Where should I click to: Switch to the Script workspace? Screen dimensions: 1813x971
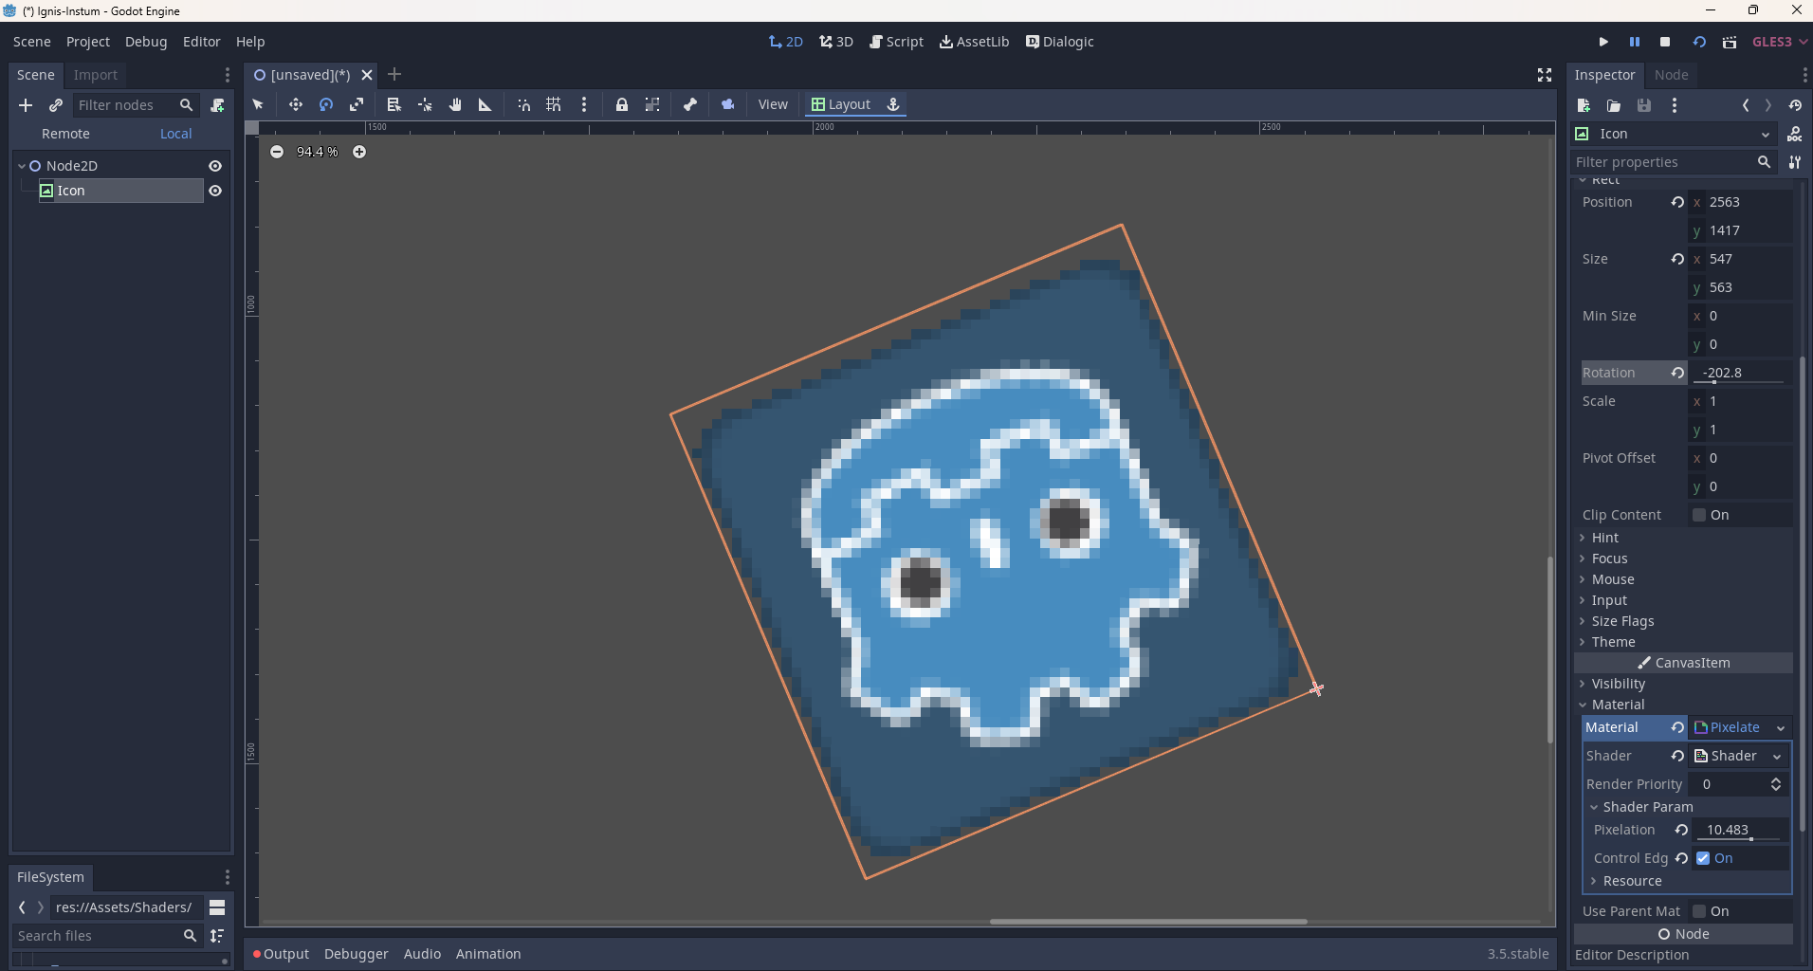[x=896, y=42]
